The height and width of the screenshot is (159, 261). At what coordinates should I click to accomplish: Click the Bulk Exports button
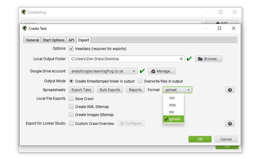click(x=110, y=90)
